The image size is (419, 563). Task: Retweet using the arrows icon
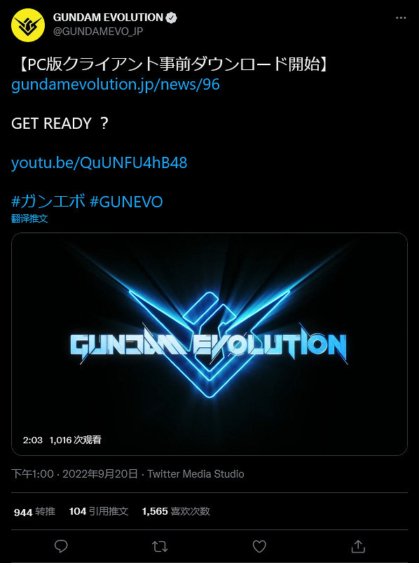click(160, 546)
